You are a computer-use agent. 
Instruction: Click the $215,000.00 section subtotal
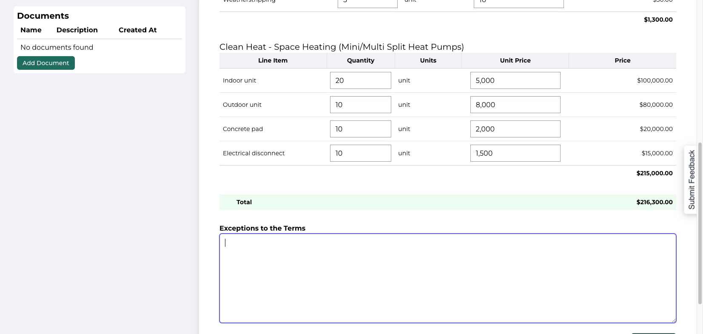tap(655, 173)
